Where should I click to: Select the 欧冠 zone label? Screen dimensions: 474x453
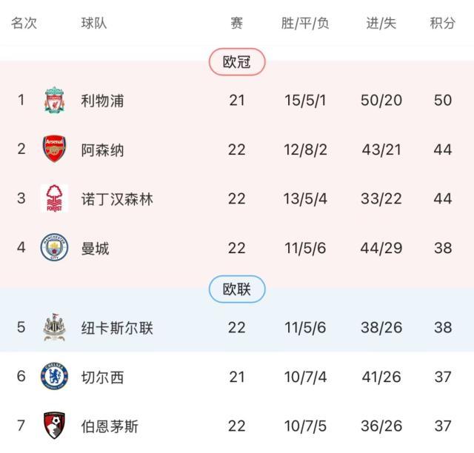[237, 62]
